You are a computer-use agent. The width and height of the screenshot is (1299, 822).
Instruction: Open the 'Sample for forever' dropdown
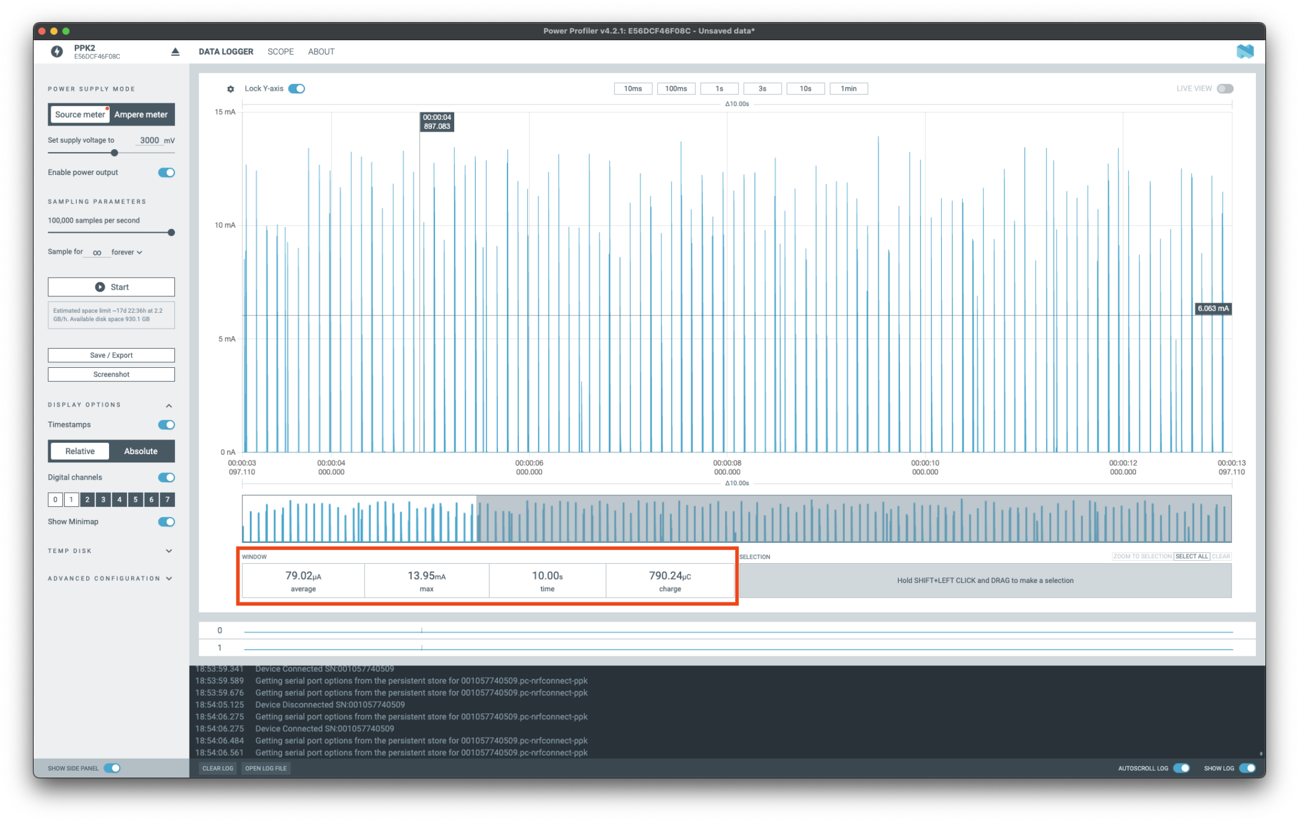tap(126, 252)
